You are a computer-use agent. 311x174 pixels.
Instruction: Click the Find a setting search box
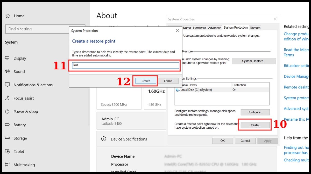45,29
